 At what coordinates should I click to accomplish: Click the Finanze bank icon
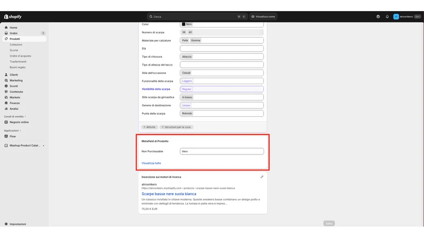[6, 103]
